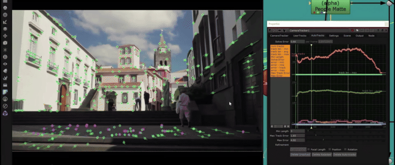Switch to the Settings tab
395x165 pixels.
(x=334, y=36)
